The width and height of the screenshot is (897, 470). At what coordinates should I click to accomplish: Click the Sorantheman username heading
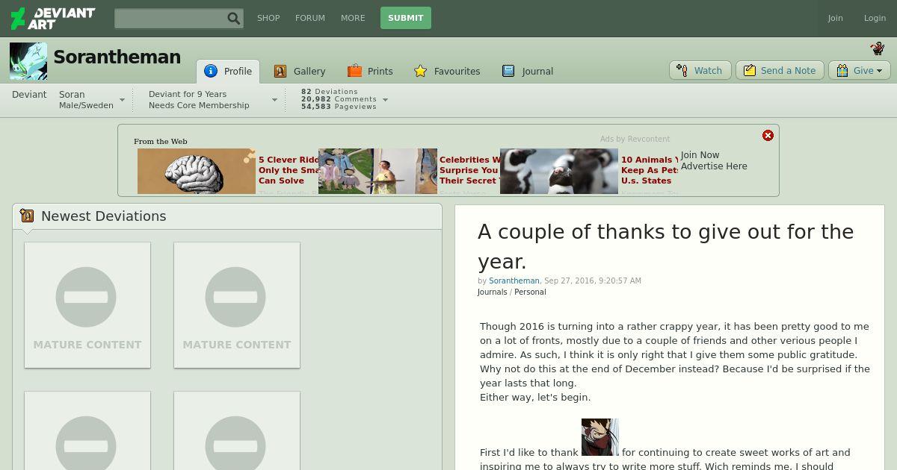117,57
